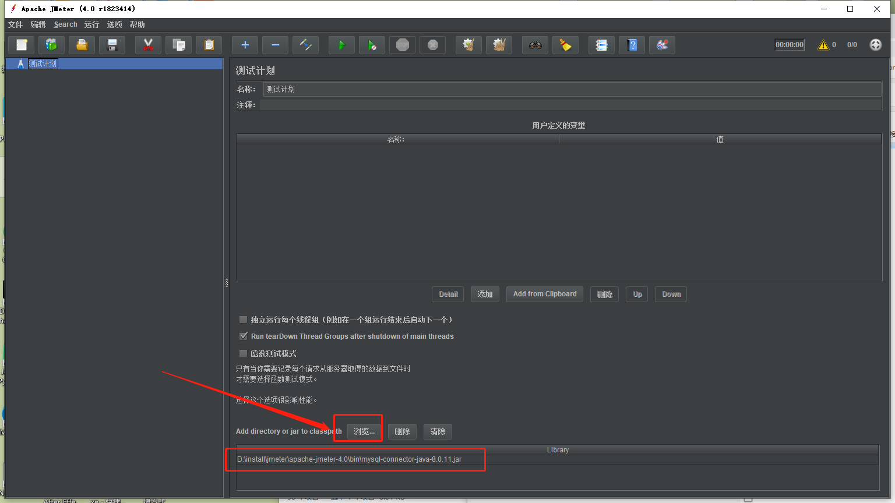Screen dimensions: 895x503
Task: Click the 注释 comment field
Action: pos(570,105)
